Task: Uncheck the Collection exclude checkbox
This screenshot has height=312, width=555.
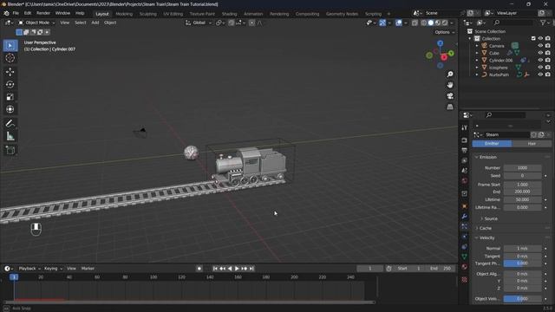Action: pyautogui.click(x=533, y=38)
